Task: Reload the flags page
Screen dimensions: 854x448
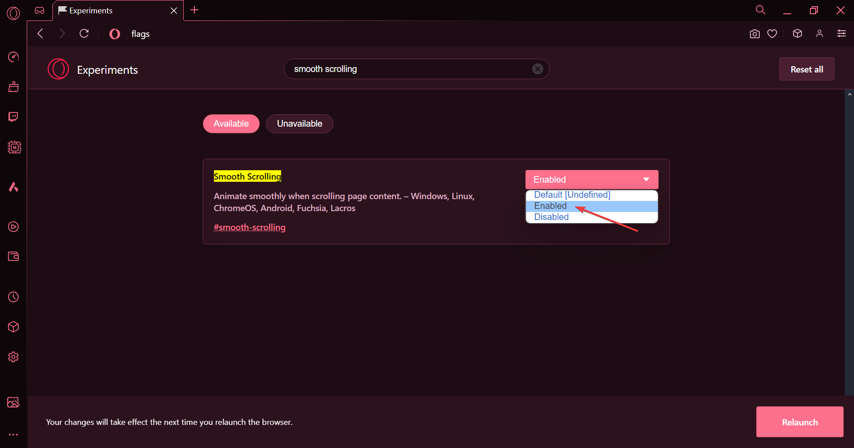Action: [x=84, y=33]
